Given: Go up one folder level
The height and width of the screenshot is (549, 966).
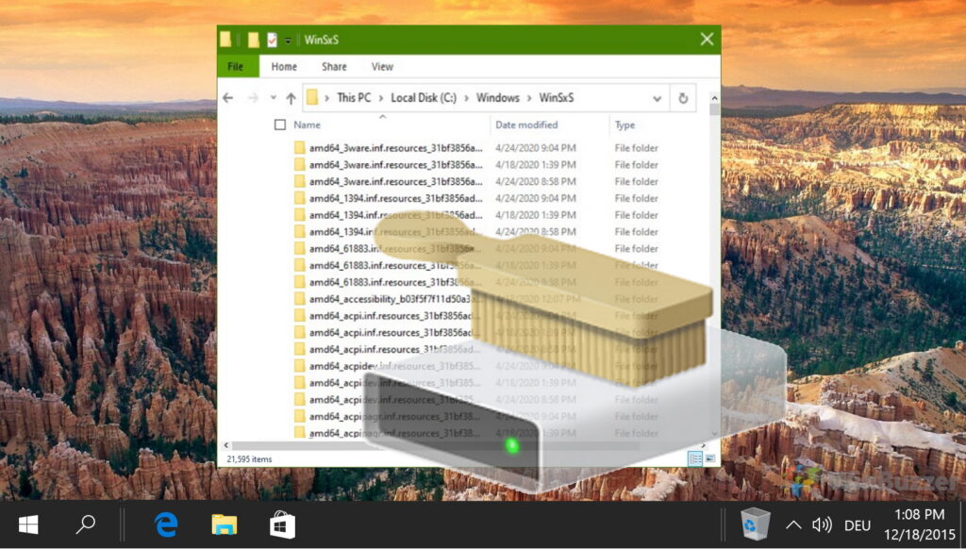Looking at the screenshot, I should (291, 97).
